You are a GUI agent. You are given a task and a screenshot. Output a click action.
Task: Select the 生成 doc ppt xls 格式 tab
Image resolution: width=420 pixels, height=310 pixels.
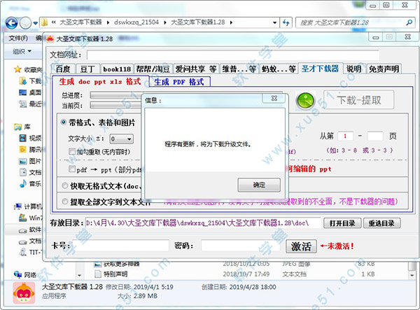(100, 81)
